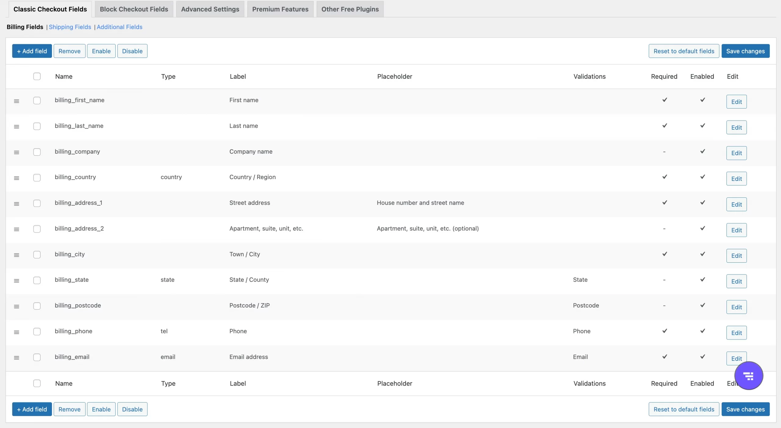Switch to Block Checkout Fields tab
This screenshot has height=428, width=781.
134,9
